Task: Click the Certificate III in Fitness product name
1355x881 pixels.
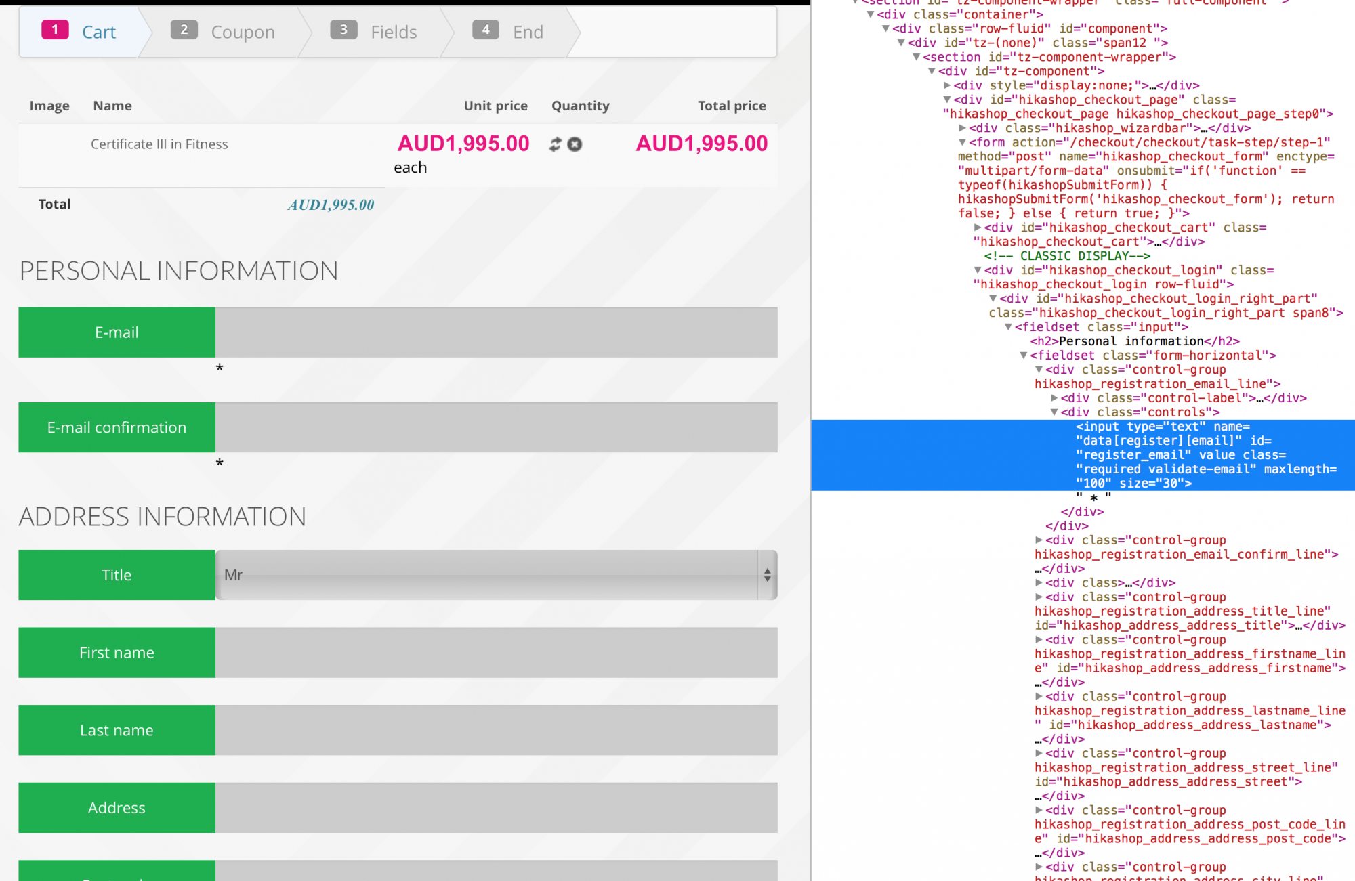Action: click(159, 144)
